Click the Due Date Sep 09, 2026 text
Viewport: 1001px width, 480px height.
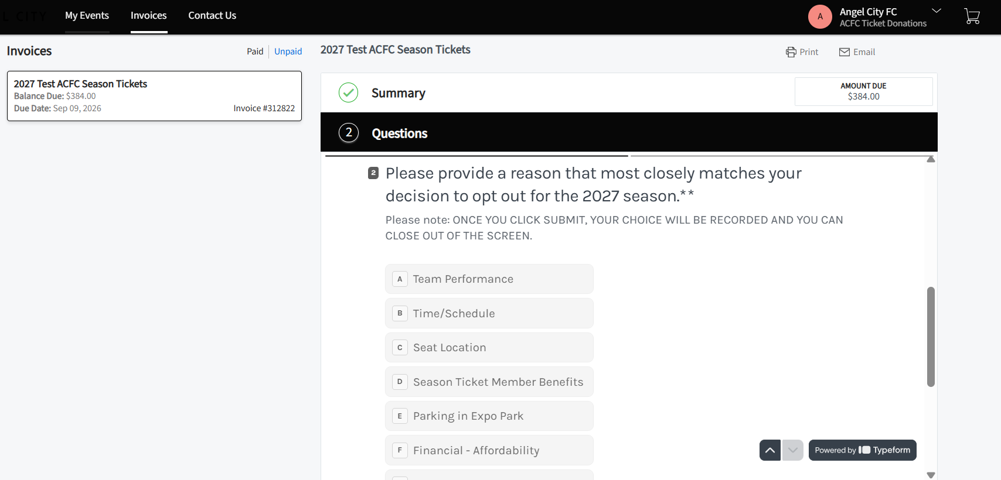[57, 108]
